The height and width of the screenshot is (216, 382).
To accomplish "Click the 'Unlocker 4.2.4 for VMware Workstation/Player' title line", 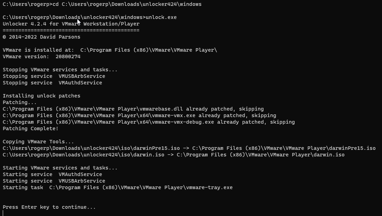I will pos(71,24).
